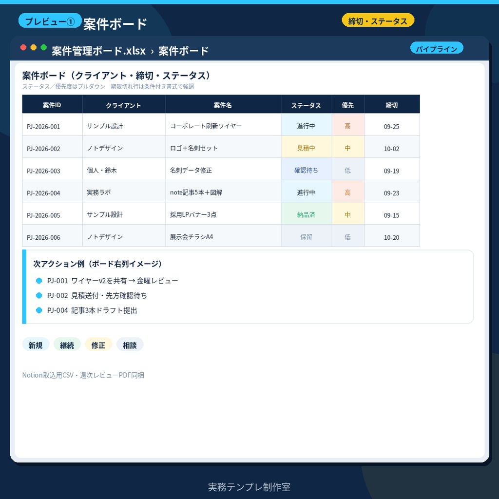The image size is (499, 499).
Task: Click project name 名刺データ修正
Action: tap(223, 169)
